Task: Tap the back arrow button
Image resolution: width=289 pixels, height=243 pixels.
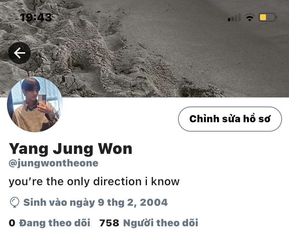Action: coord(20,53)
